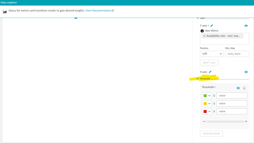
Task: Open the Position Left dropdown
Action: pyautogui.click(x=212, y=54)
